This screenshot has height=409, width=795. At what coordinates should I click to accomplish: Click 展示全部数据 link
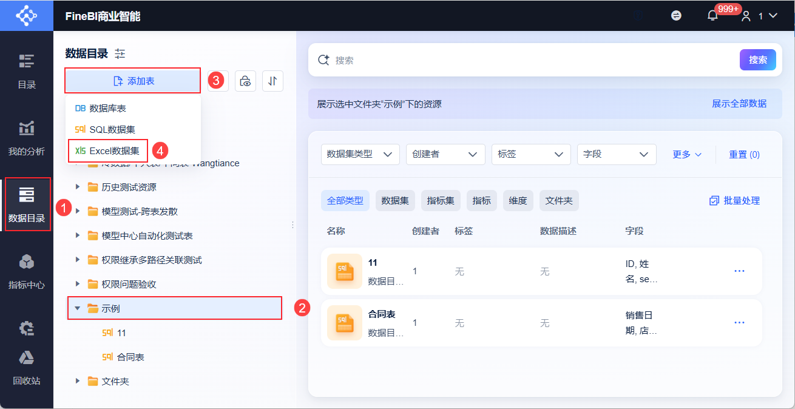(739, 104)
